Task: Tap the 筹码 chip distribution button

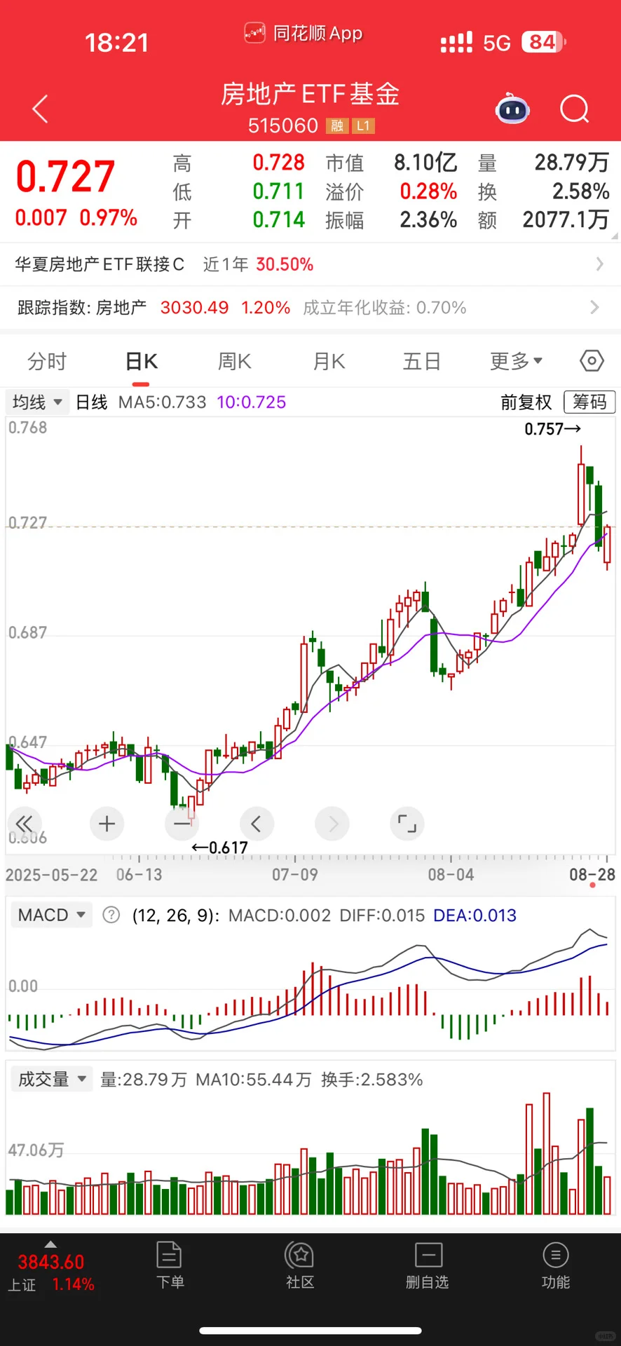Action: point(589,402)
